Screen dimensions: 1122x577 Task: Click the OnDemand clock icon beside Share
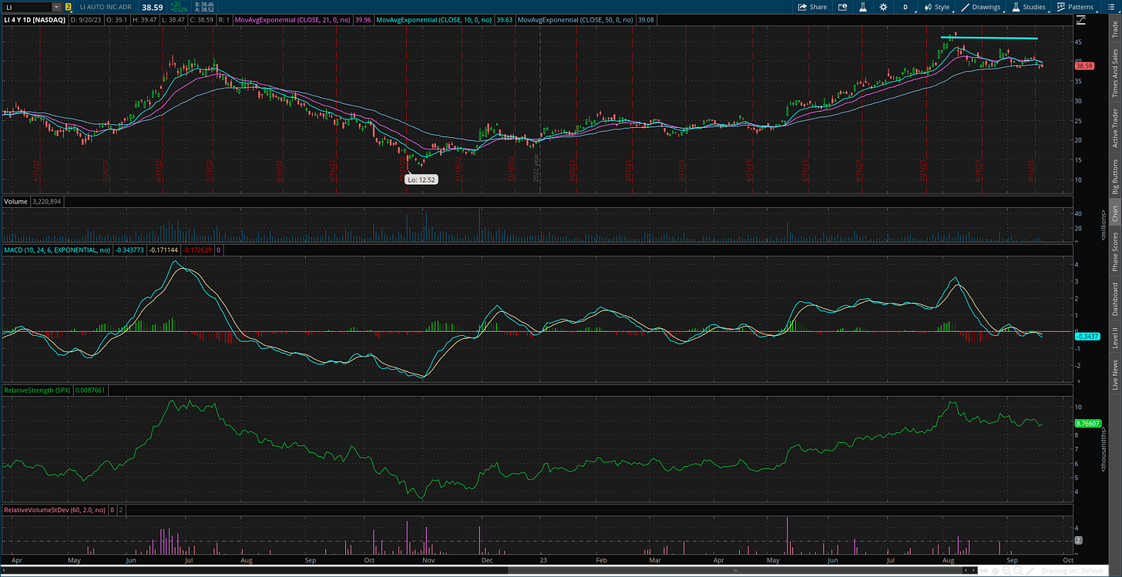[x=842, y=7]
